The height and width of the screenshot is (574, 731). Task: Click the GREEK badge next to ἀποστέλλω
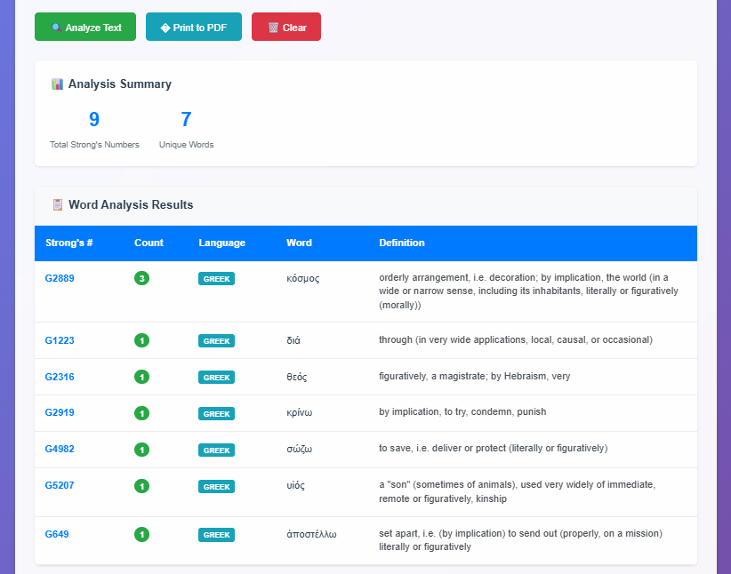click(x=216, y=534)
